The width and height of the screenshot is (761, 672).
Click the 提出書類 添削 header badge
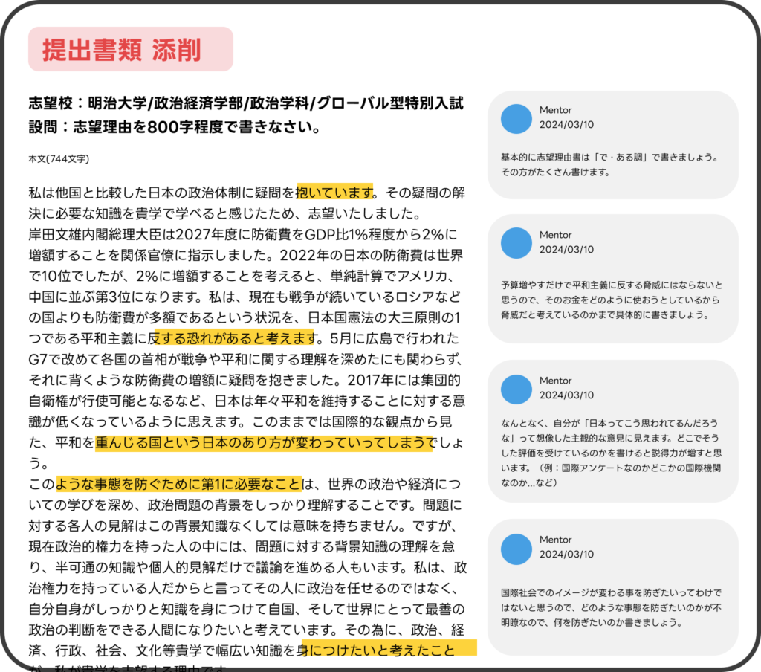click(131, 49)
